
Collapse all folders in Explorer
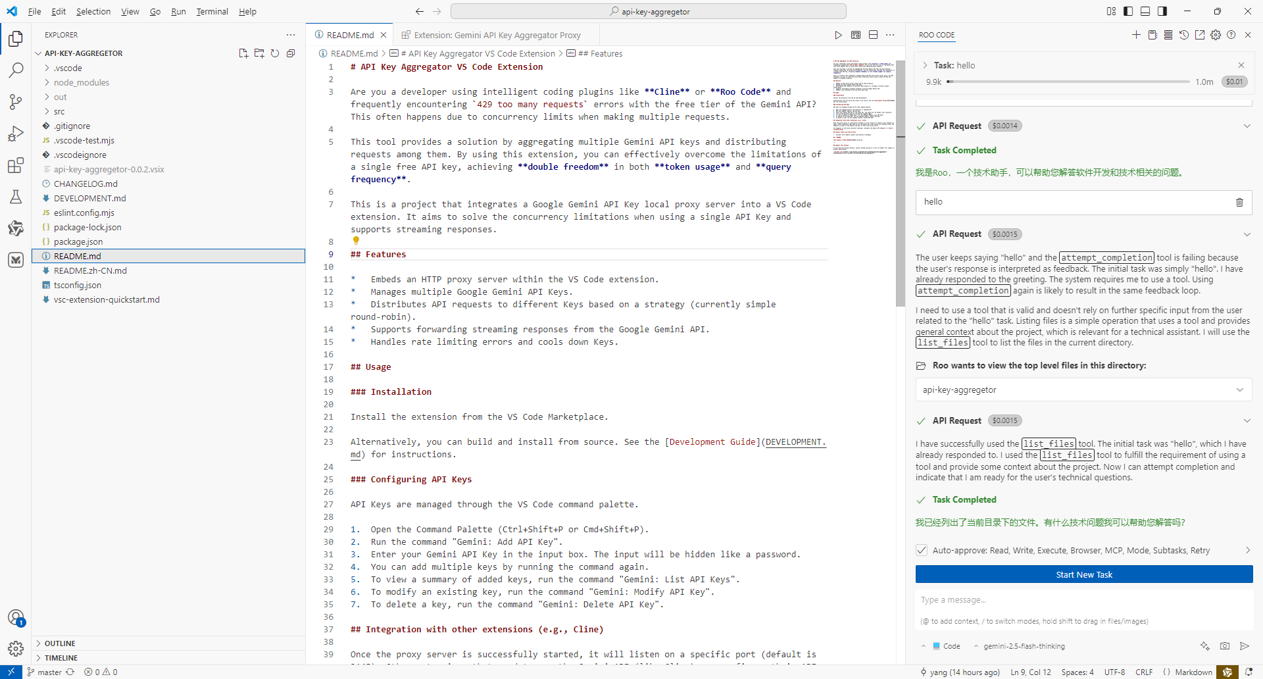tap(291, 53)
